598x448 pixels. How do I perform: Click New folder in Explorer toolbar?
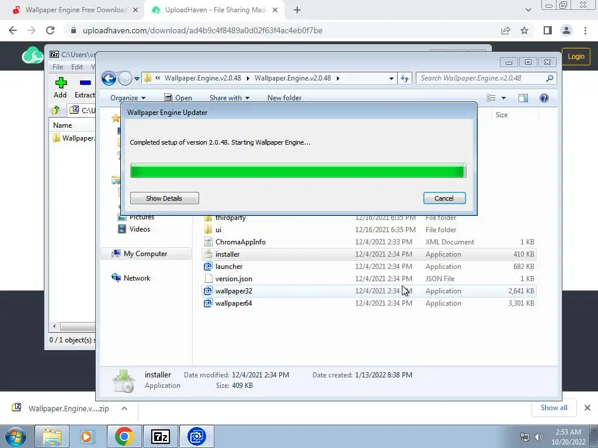point(284,98)
